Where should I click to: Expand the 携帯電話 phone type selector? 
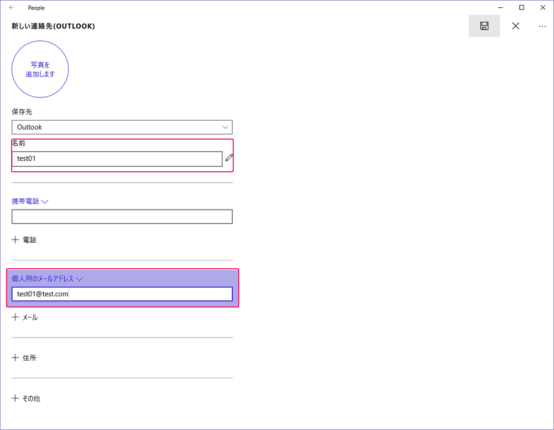(x=30, y=201)
